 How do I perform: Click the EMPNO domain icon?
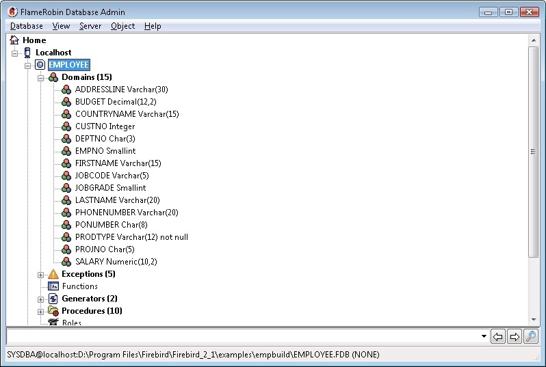point(66,151)
